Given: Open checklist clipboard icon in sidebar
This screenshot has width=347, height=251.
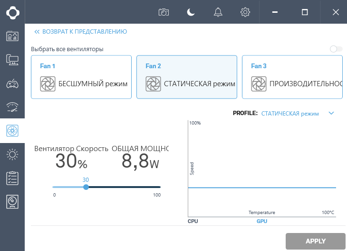Looking at the screenshot, I should click(12, 178).
